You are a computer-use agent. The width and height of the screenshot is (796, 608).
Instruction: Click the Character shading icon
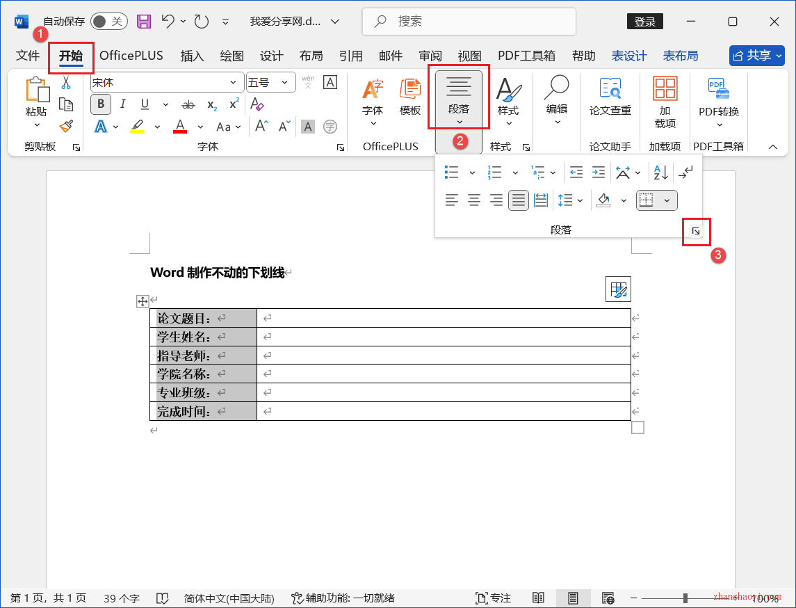308,127
